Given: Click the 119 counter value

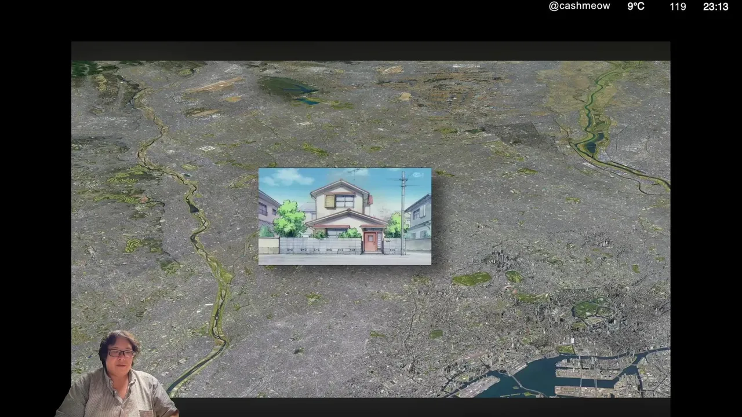Looking at the screenshot, I should tap(678, 6).
